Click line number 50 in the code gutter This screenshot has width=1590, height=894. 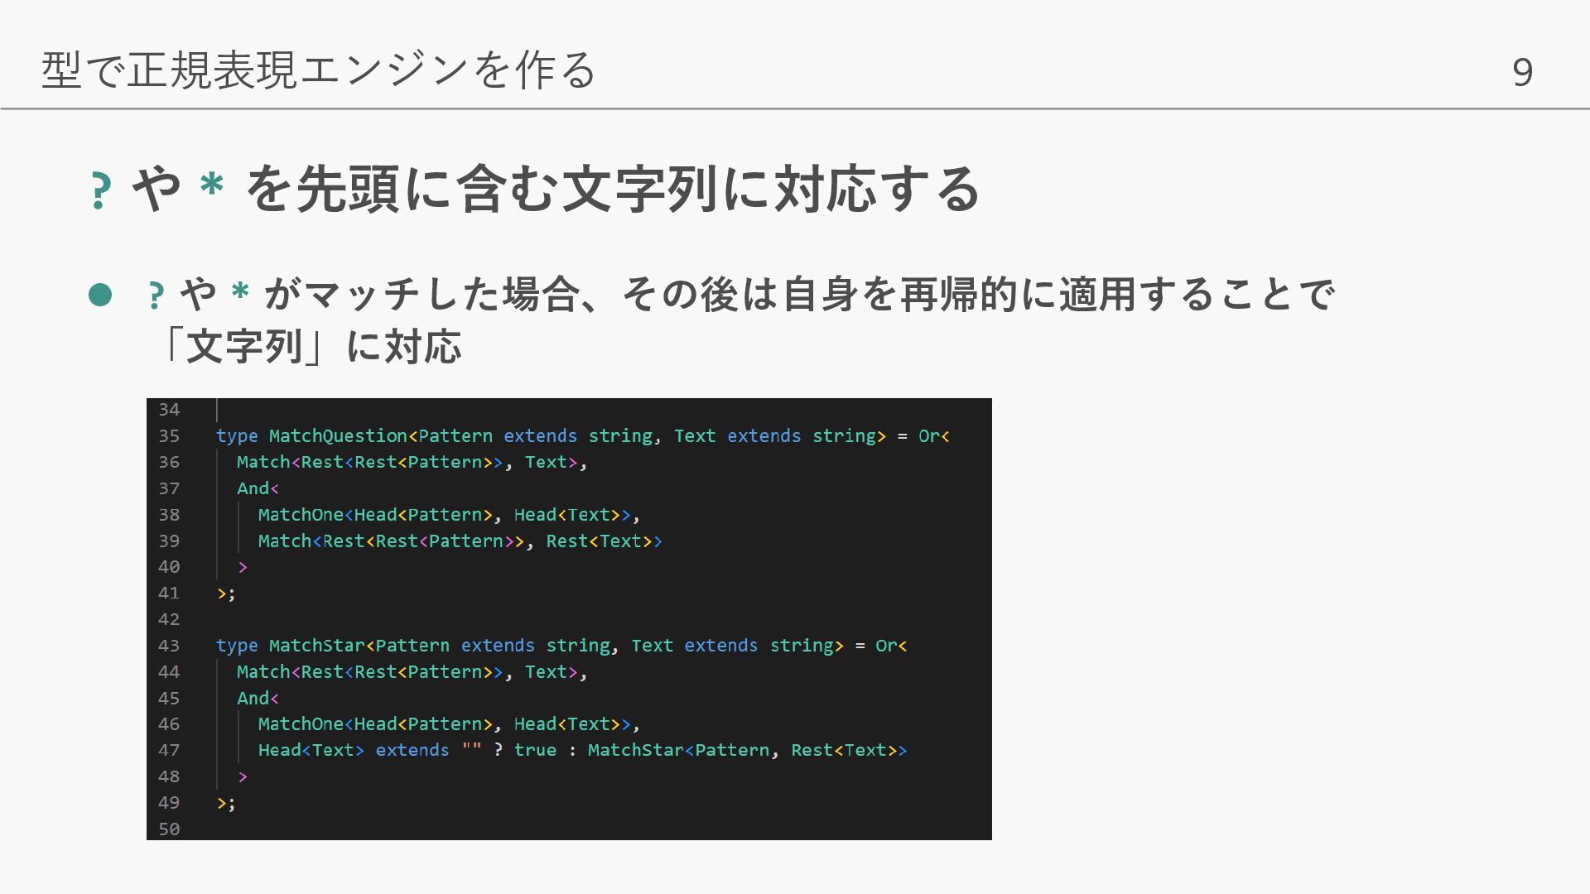[169, 829]
